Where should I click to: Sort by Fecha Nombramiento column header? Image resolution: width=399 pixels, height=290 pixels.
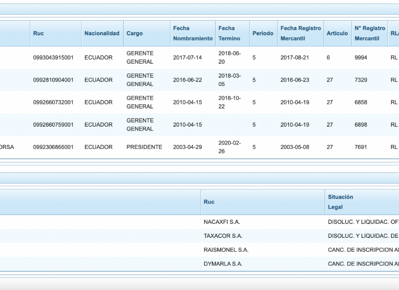click(192, 33)
